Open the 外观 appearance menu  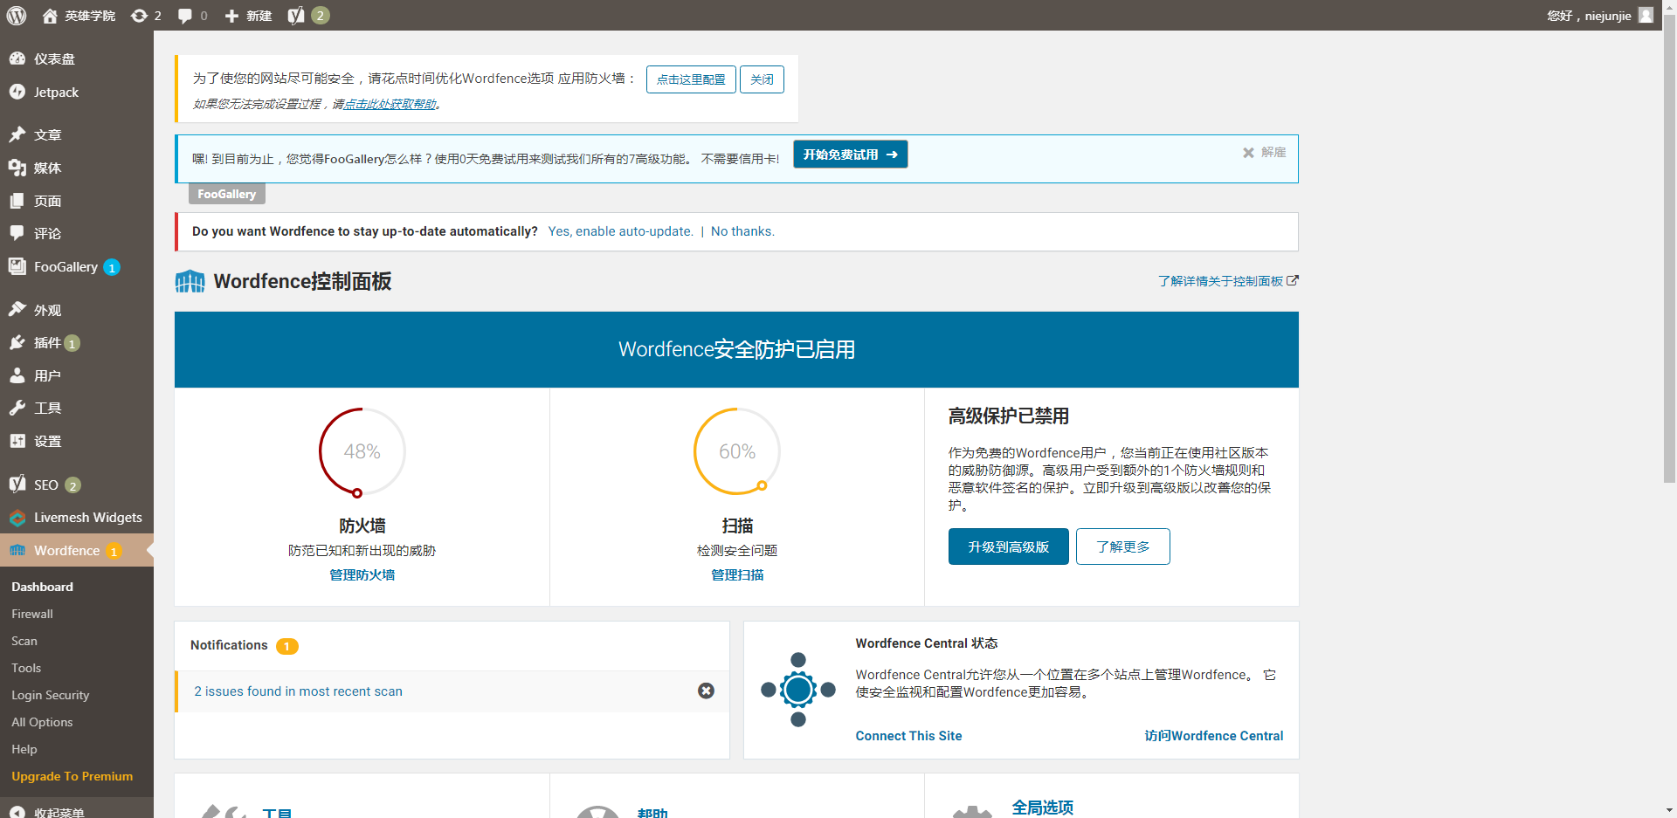click(77, 310)
